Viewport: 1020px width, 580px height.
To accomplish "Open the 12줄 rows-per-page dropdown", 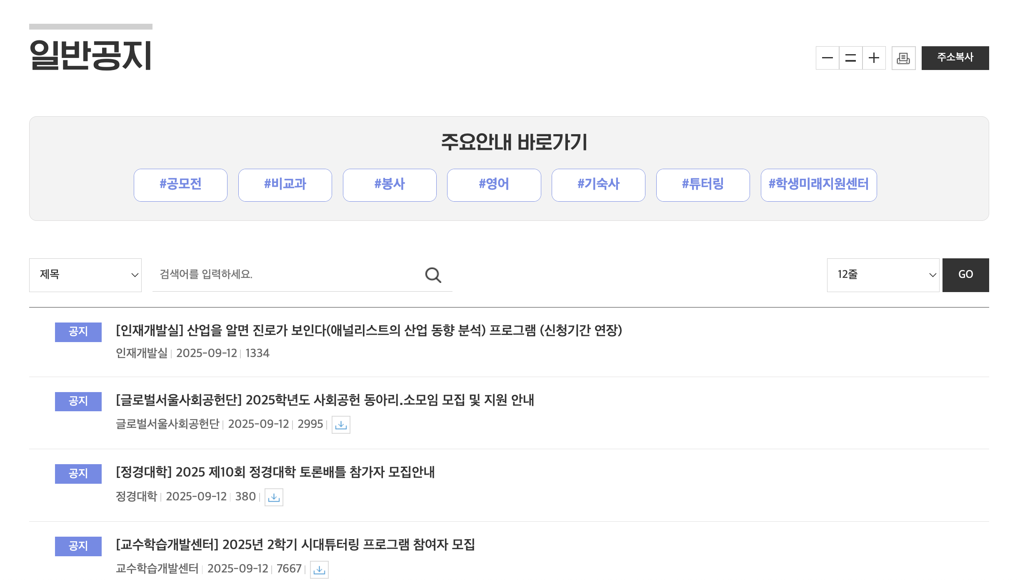I will [x=883, y=275].
